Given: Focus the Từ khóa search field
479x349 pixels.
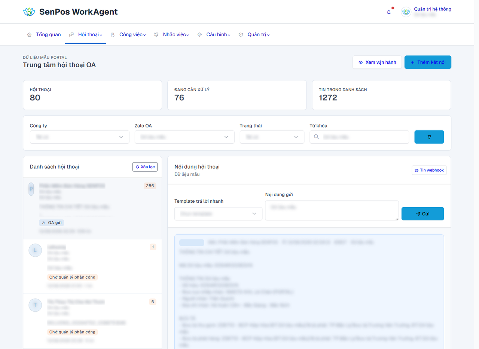Looking at the screenshot, I should point(359,137).
